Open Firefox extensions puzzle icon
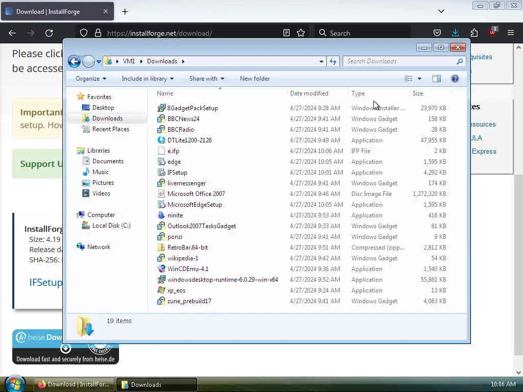Image resolution: width=523 pixels, height=392 pixels. [x=474, y=33]
